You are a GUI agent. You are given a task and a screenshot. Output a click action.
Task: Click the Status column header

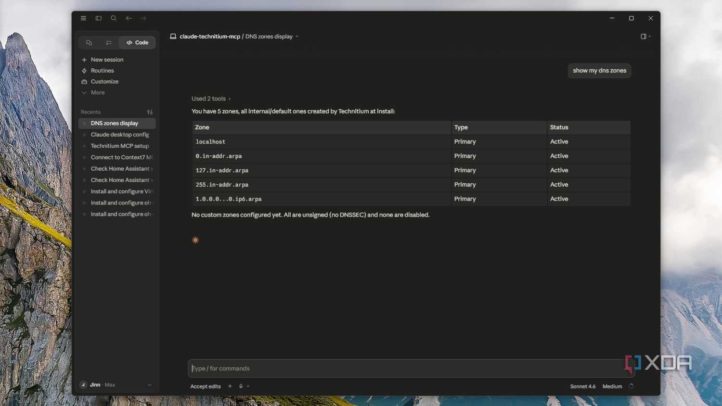pyautogui.click(x=589, y=127)
